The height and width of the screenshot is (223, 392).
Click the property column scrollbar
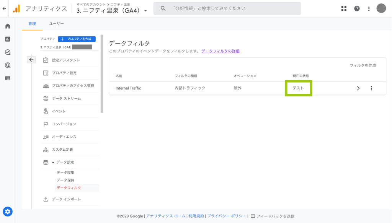coord(102,74)
